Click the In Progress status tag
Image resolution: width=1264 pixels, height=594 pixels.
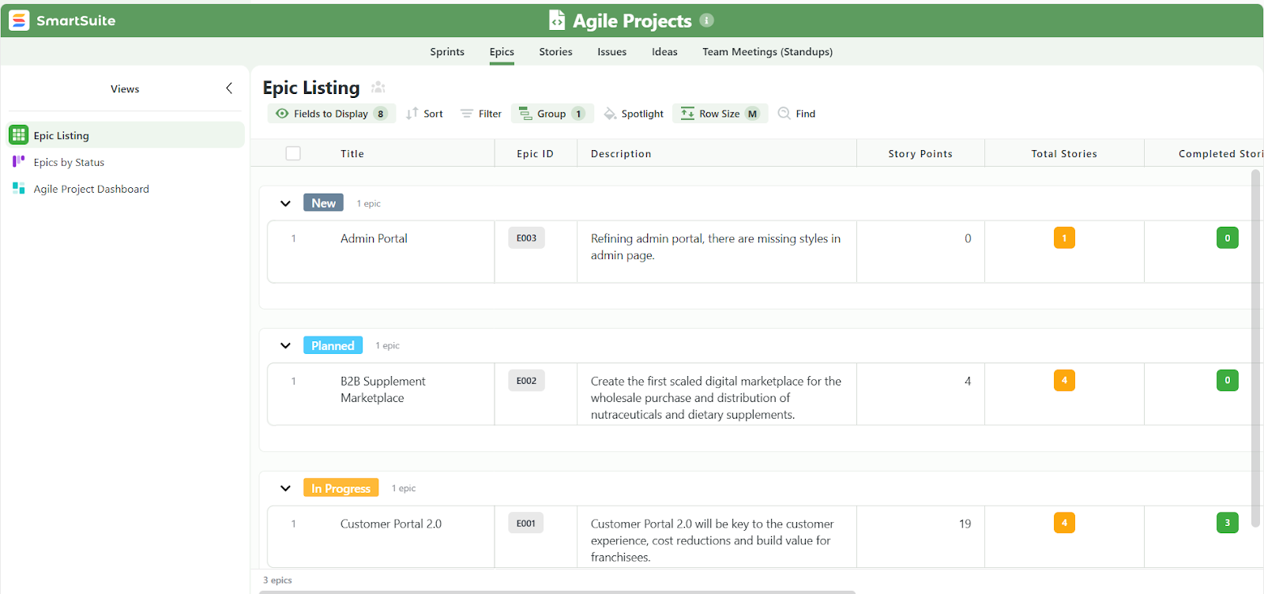pyautogui.click(x=340, y=487)
